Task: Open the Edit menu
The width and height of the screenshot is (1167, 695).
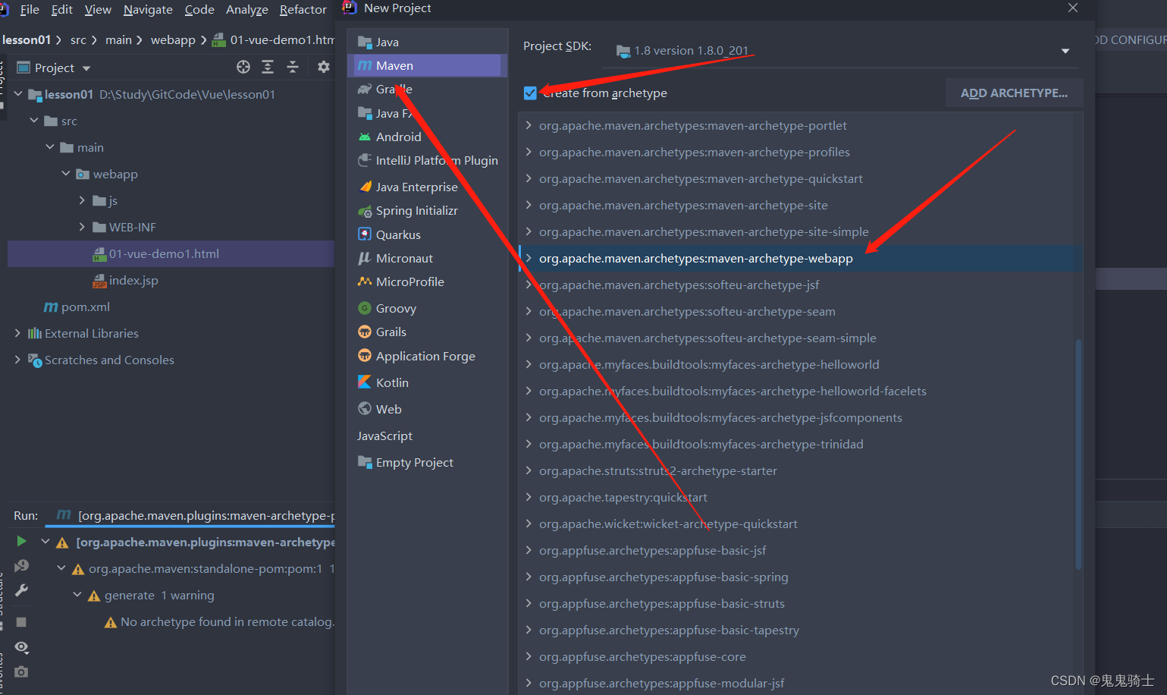Action: 62,9
